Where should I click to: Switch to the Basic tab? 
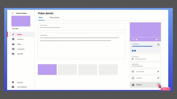(x=41, y=18)
